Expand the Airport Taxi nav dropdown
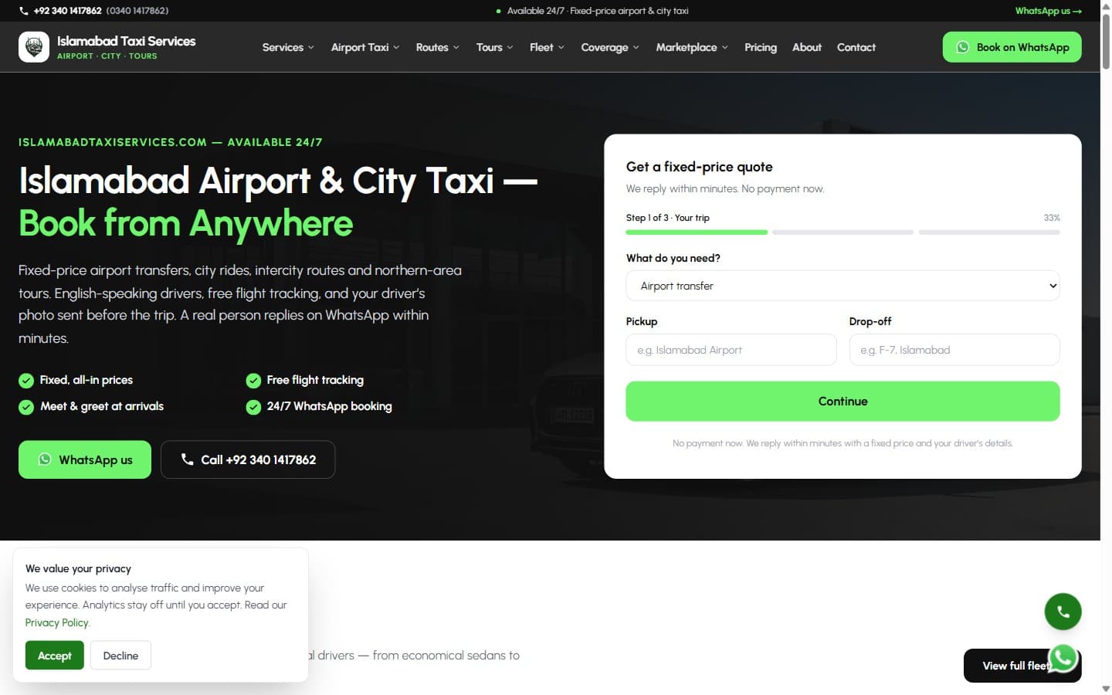Image resolution: width=1112 pixels, height=695 pixels. coord(365,47)
